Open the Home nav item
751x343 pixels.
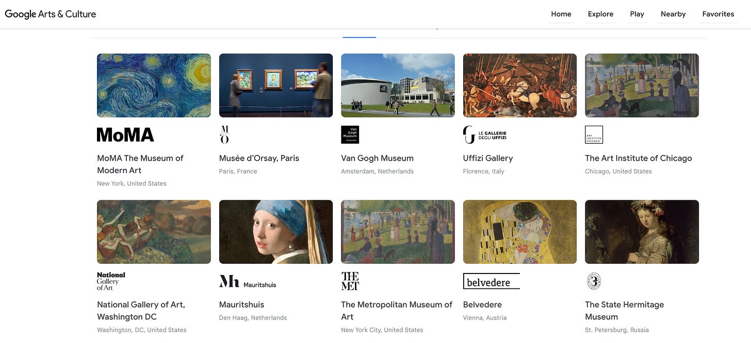[x=561, y=14]
